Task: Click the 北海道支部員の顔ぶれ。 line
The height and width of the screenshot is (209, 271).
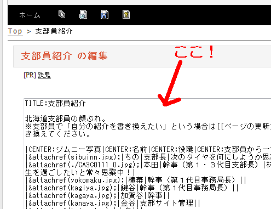Action: coord(65,118)
